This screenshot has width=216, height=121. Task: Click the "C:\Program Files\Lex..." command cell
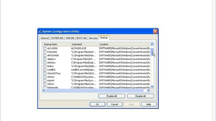click(83, 80)
